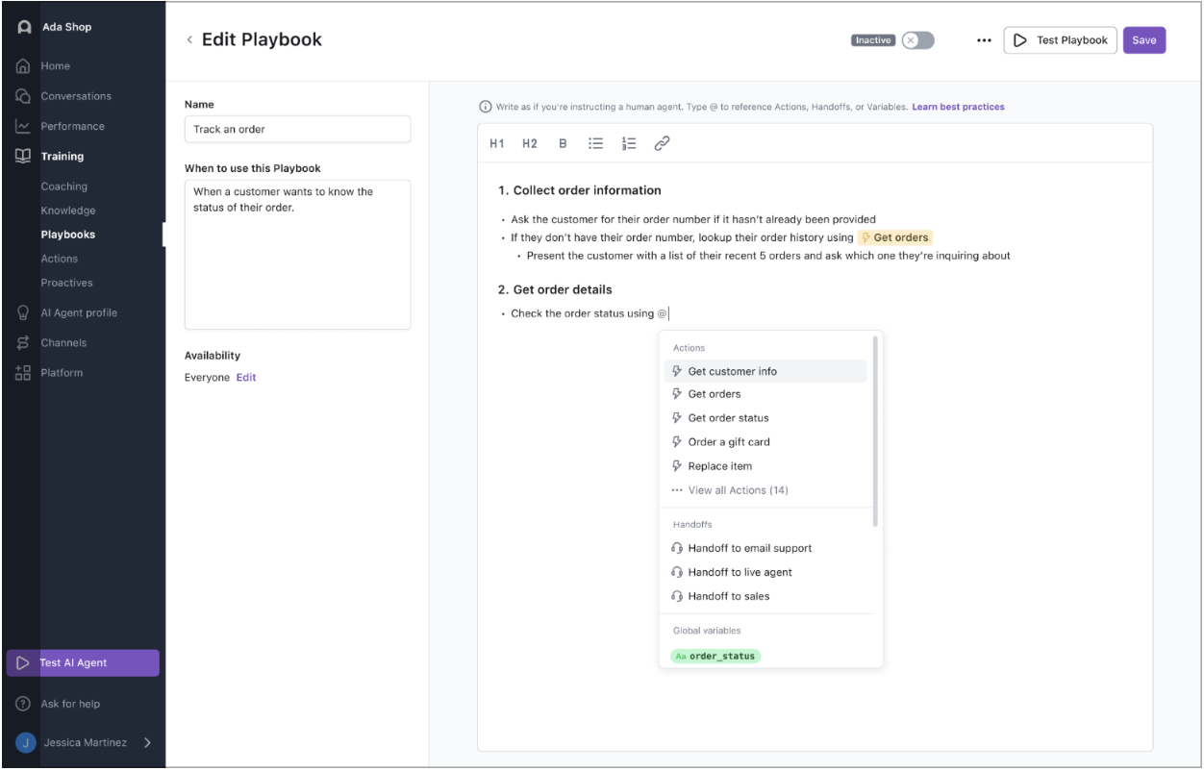This screenshot has width=1204, height=771.
Task: Click the playbook Name input field
Action: point(297,129)
